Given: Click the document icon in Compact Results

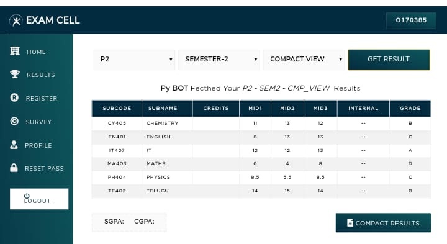Looking at the screenshot, I should [x=350, y=223].
